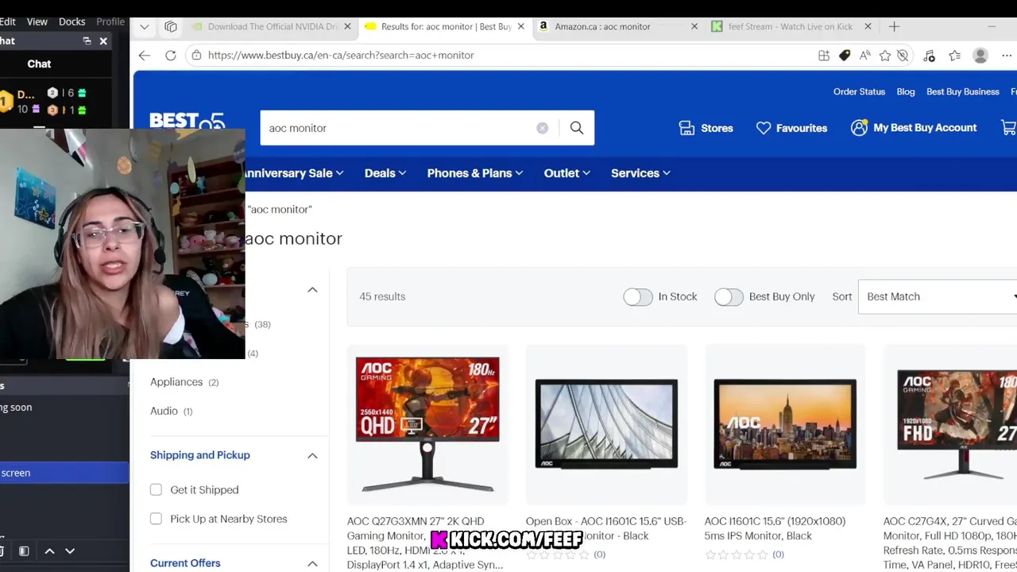Close the OBS Chat dock
Screen dimensions: 1017x572
tap(103, 41)
